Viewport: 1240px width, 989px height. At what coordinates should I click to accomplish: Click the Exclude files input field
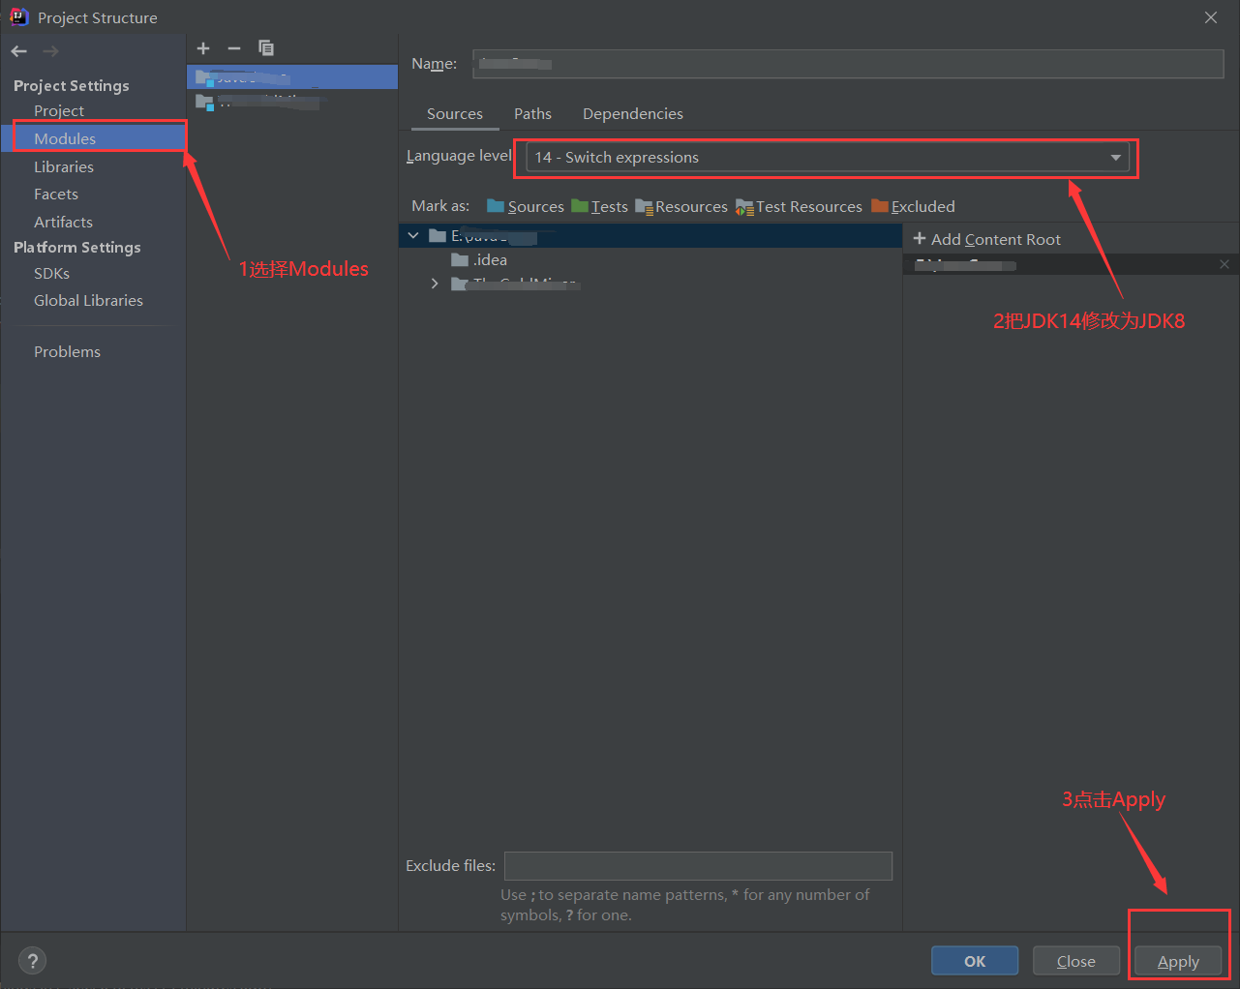tap(698, 865)
